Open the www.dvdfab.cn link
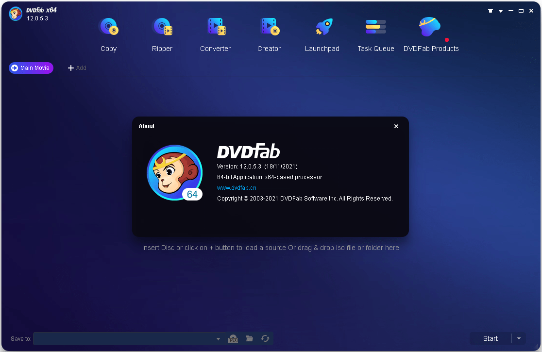Screen dimensions: 542x352 pyautogui.click(x=237, y=188)
